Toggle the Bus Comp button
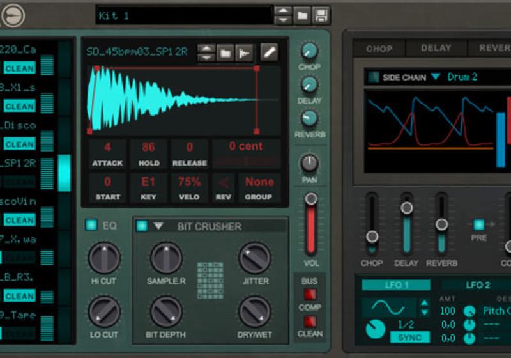 click(x=309, y=294)
